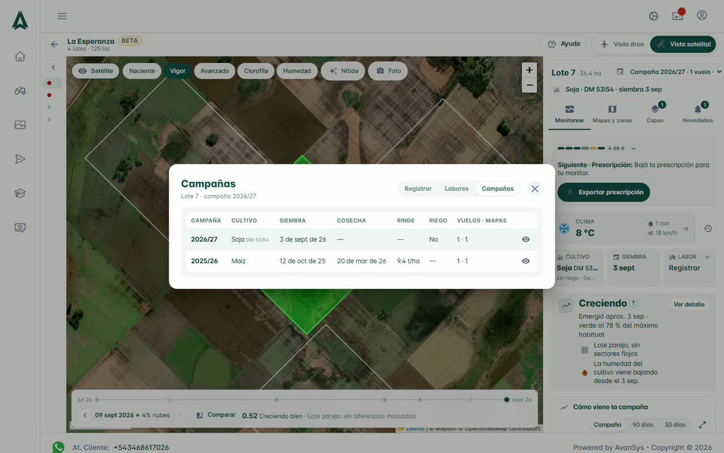This screenshot has height=453, width=724.
Task: Click the WhatsApp icon in footer
Action: click(x=58, y=447)
